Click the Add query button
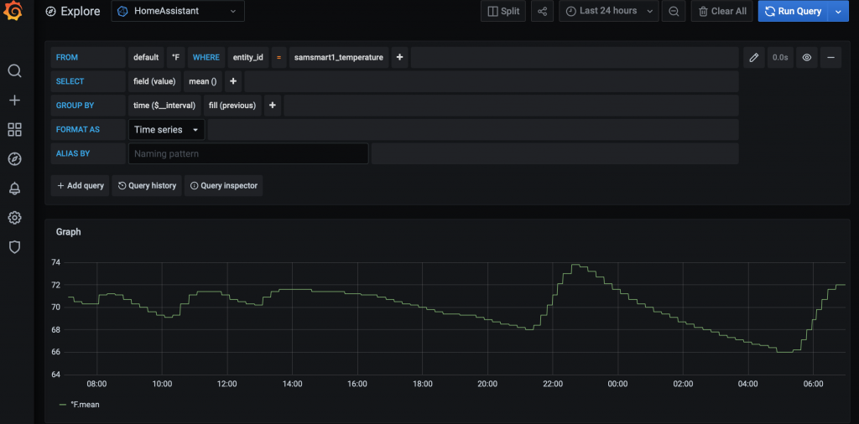 point(80,185)
